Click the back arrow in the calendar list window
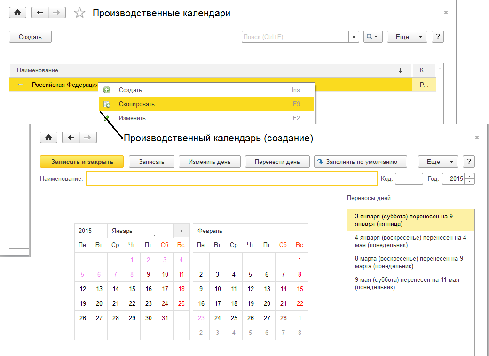The height and width of the screenshot is (356, 489). pos(40,13)
